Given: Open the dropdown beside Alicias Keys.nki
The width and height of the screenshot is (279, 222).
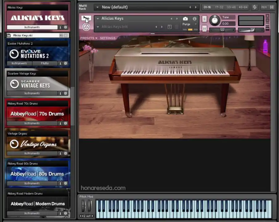Looking at the screenshot, I should [61, 35].
